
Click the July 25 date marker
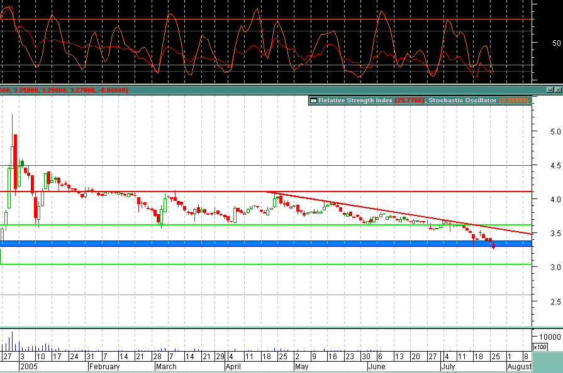[494, 357]
